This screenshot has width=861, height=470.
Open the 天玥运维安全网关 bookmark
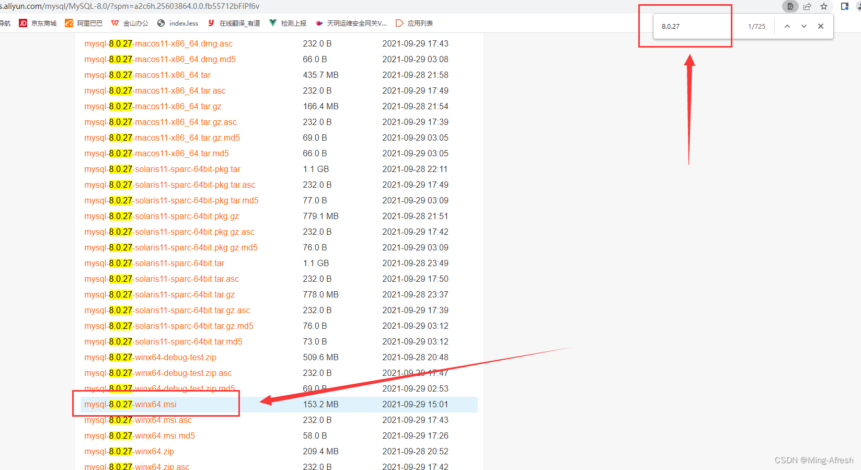[351, 23]
